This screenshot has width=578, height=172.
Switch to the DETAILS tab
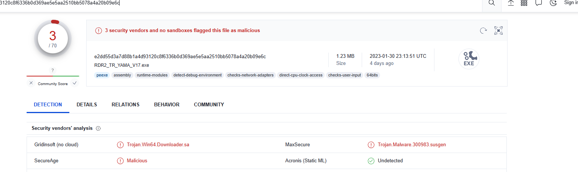[x=87, y=105]
